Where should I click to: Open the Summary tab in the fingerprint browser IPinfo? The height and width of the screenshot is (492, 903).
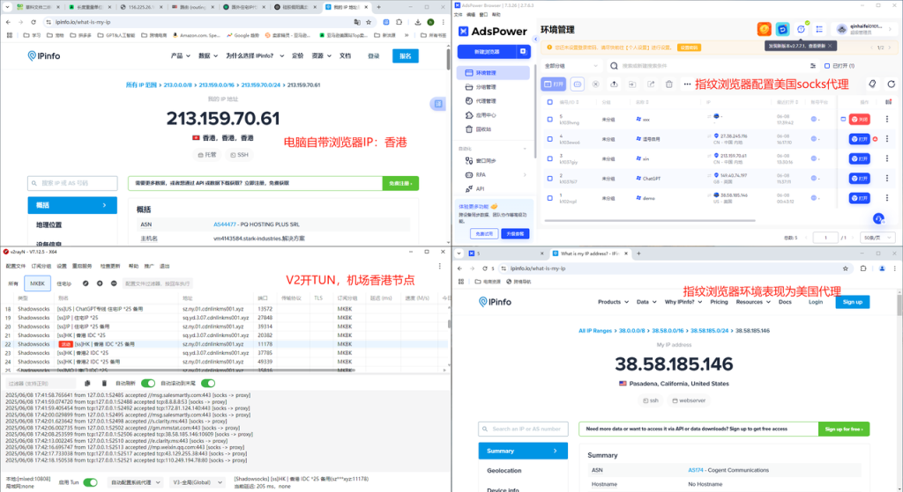coord(523,451)
